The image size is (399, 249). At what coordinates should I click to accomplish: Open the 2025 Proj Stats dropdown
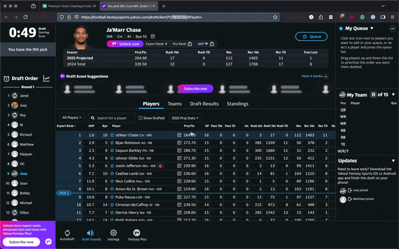click(x=185, y=118)
